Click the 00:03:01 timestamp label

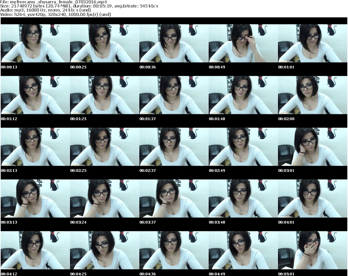coord(286,171)
